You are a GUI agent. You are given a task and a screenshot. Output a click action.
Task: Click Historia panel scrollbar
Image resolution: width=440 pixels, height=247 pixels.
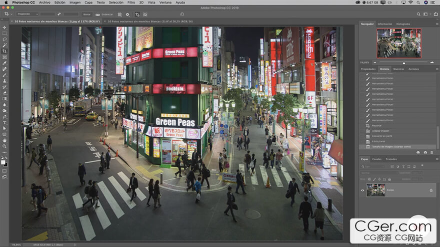[x=437, y=137]
